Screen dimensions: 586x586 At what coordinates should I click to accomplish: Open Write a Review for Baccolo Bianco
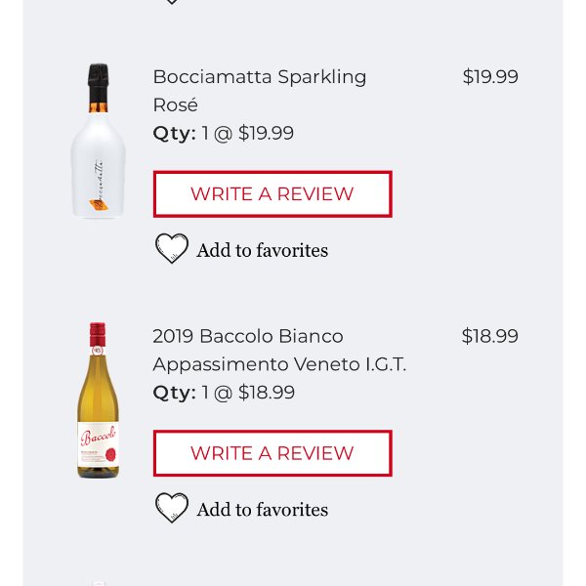272,453
